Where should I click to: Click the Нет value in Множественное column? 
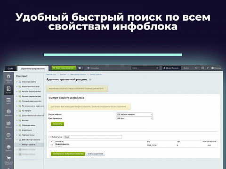click(x=209, y=146)
